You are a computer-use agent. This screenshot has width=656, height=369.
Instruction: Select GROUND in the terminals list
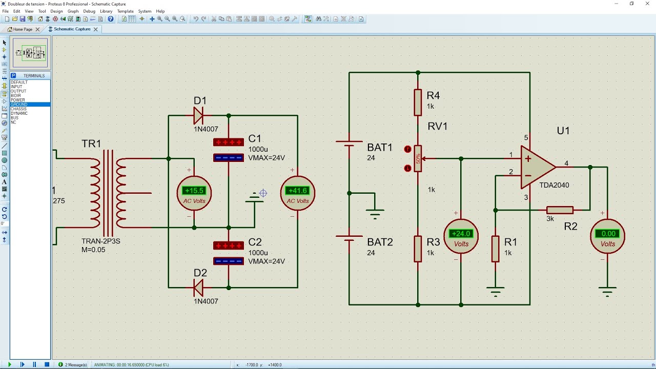tap(30, 105)
